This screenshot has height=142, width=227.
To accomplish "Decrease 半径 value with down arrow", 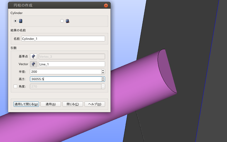I will (103, 73).
